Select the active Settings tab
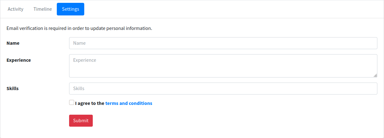 point(70,9)
